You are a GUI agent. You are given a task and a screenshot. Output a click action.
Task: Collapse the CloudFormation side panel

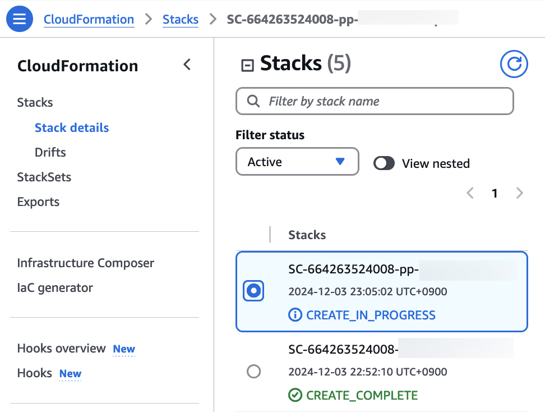pyautogui.click(x=187, y=65)
